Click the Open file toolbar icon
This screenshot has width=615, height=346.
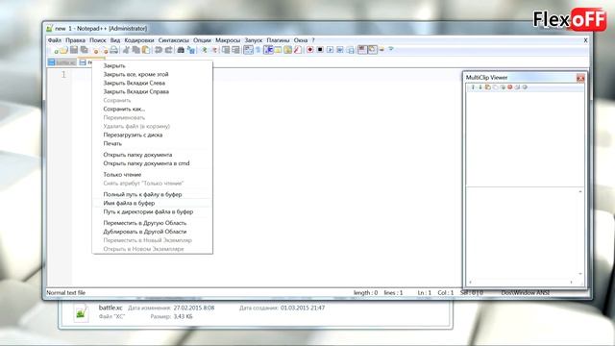point(64,50)
